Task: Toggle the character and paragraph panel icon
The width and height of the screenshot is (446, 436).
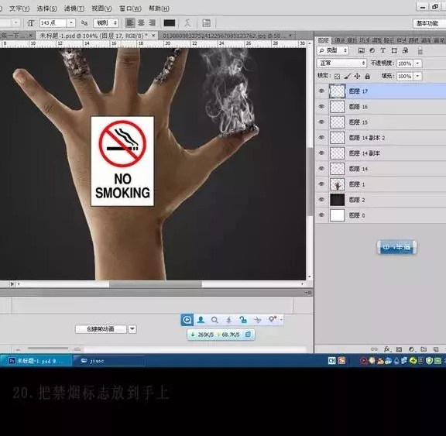Action: 207,23
